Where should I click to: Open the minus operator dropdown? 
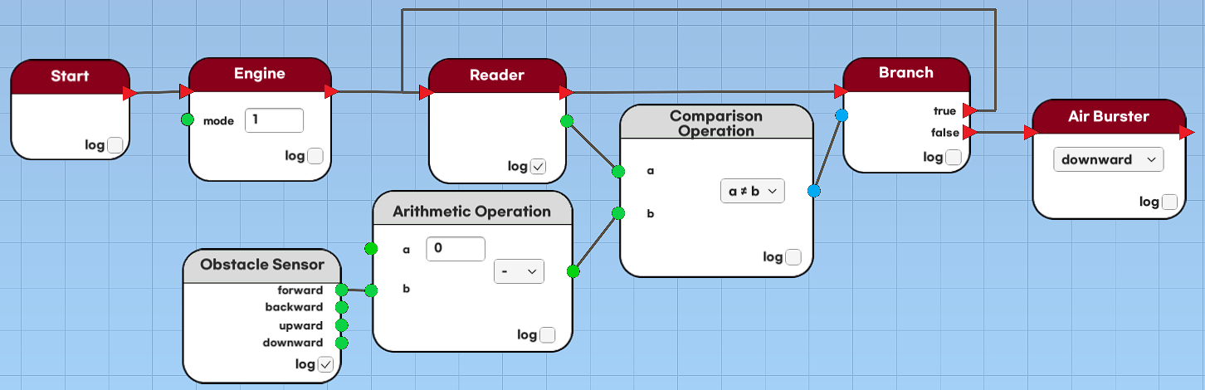pos(519,271)
